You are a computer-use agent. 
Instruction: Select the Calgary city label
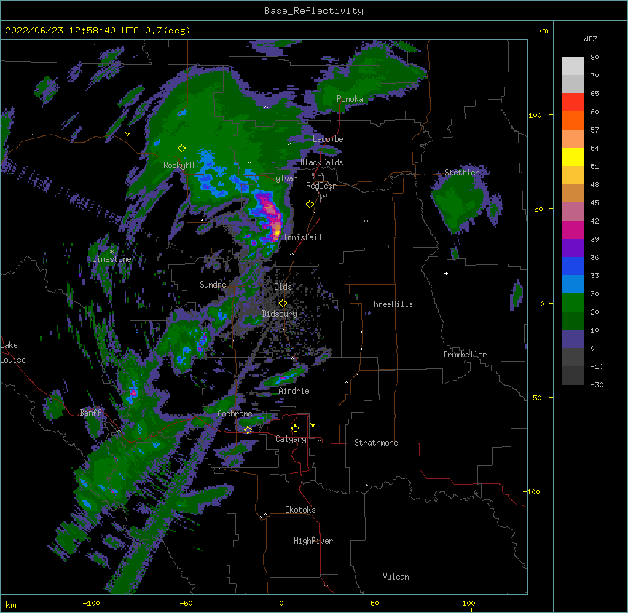pyautogui.click(x=291, y=439)
